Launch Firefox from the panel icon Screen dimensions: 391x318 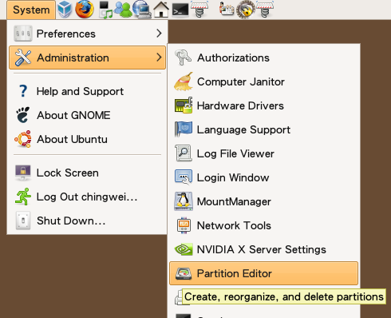tap(85, 9)
